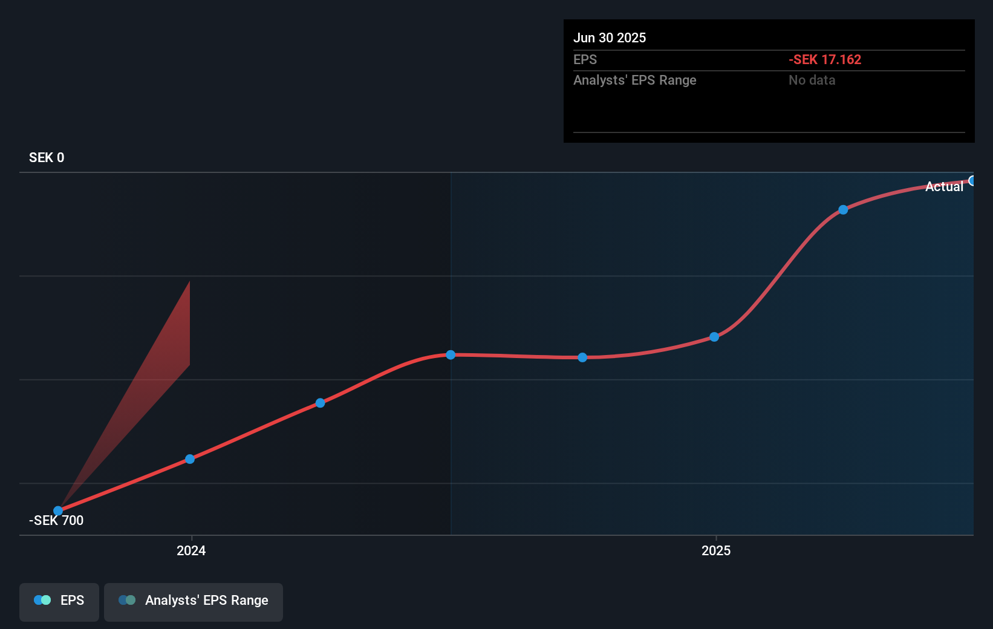Click the -SEK 700 axis label
993x629 pixels.
[x=56, y=521]
